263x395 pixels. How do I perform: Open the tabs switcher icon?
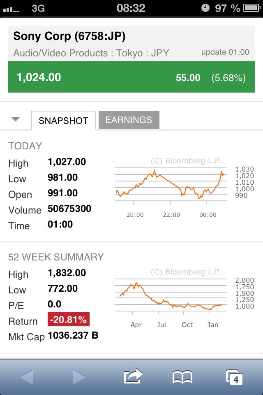235,377
